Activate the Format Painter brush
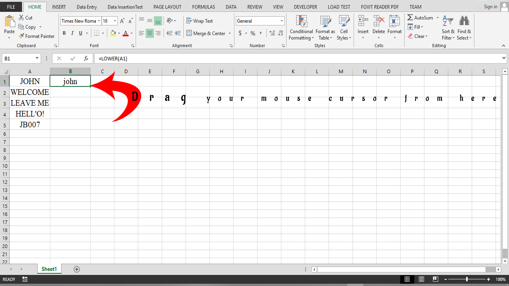 point(21,36)
